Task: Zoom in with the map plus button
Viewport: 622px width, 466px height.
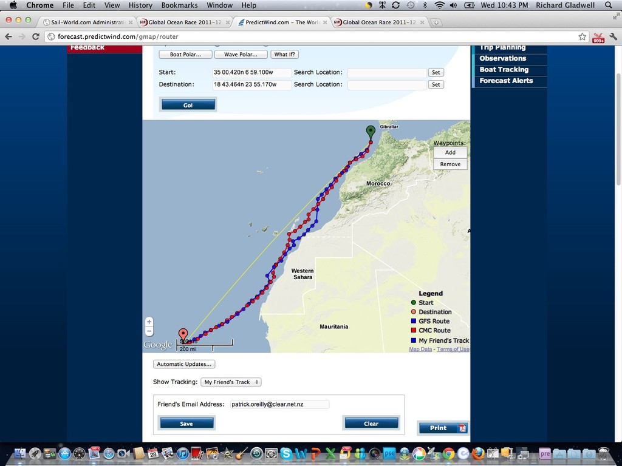Action: click(149, 322)
